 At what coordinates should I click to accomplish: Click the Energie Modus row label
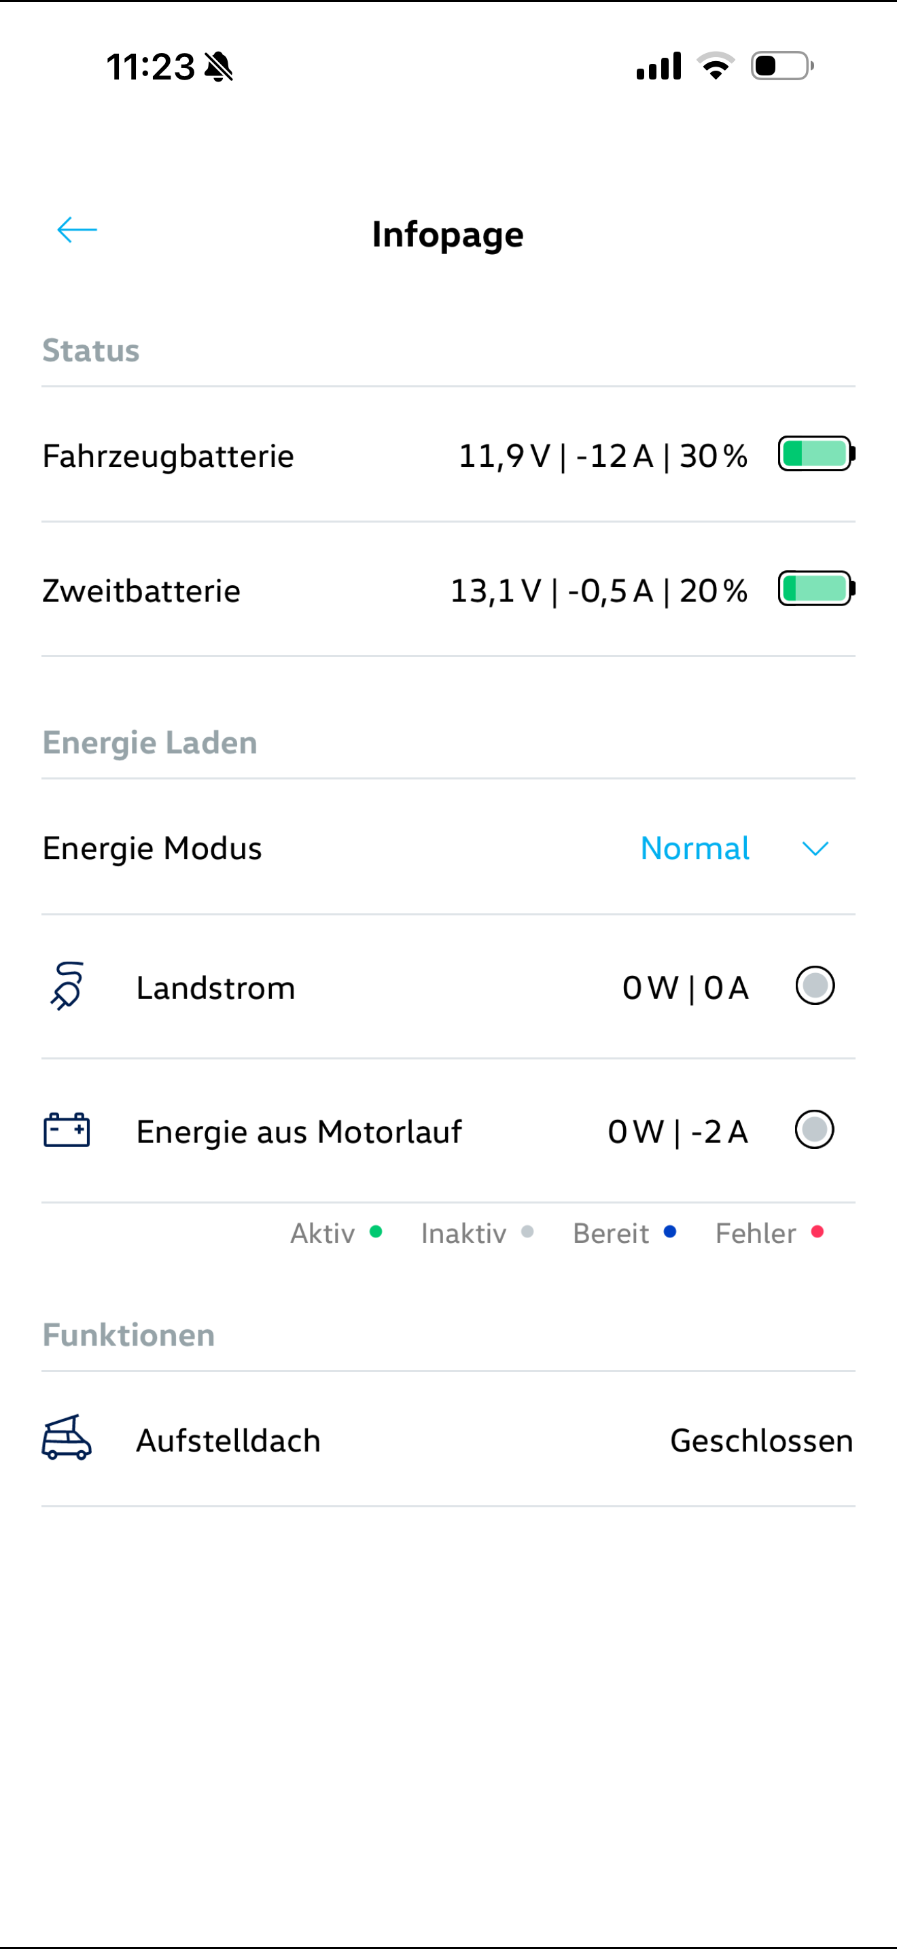[x=152, y=848]
